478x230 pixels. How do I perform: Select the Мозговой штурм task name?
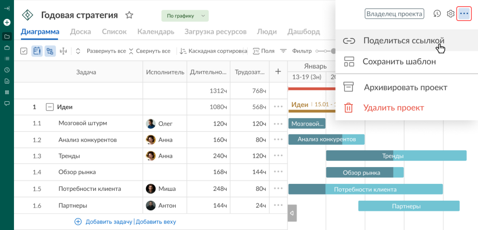(x=83, y=123)
